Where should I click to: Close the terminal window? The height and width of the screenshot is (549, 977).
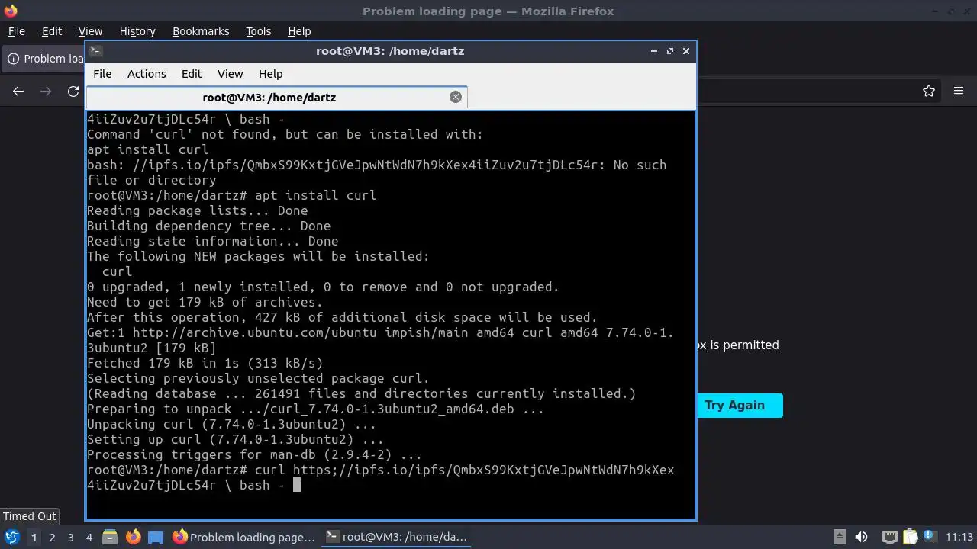pos(686,51)
